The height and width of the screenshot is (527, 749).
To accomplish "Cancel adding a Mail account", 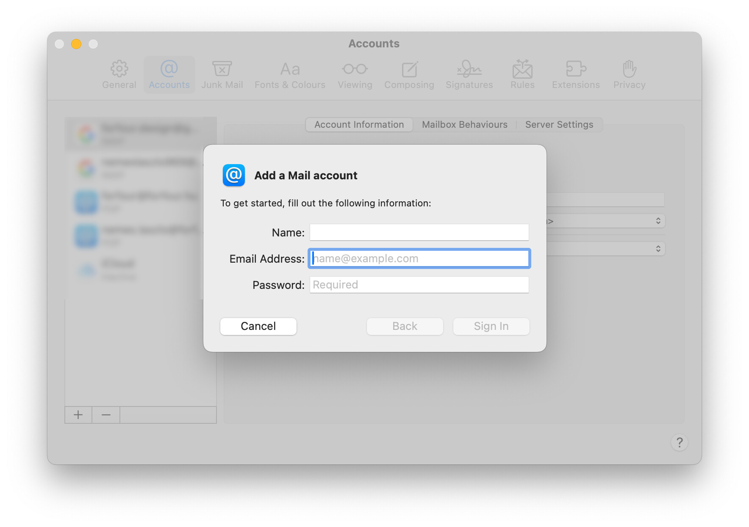I will (258, 327).
